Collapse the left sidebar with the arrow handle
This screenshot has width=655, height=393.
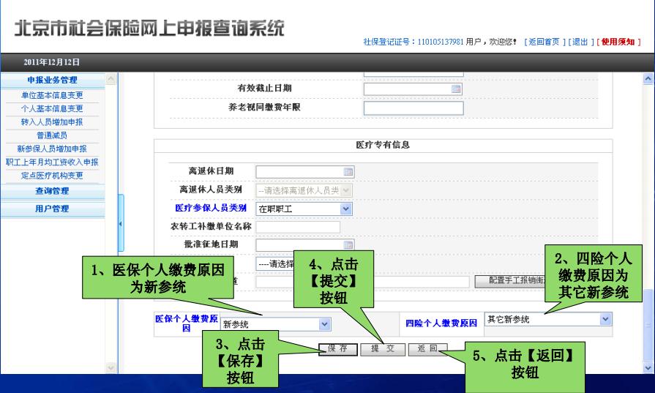pos(121,223)
